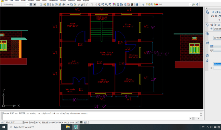Copy objects with the Copy icon

click(71, 5)
